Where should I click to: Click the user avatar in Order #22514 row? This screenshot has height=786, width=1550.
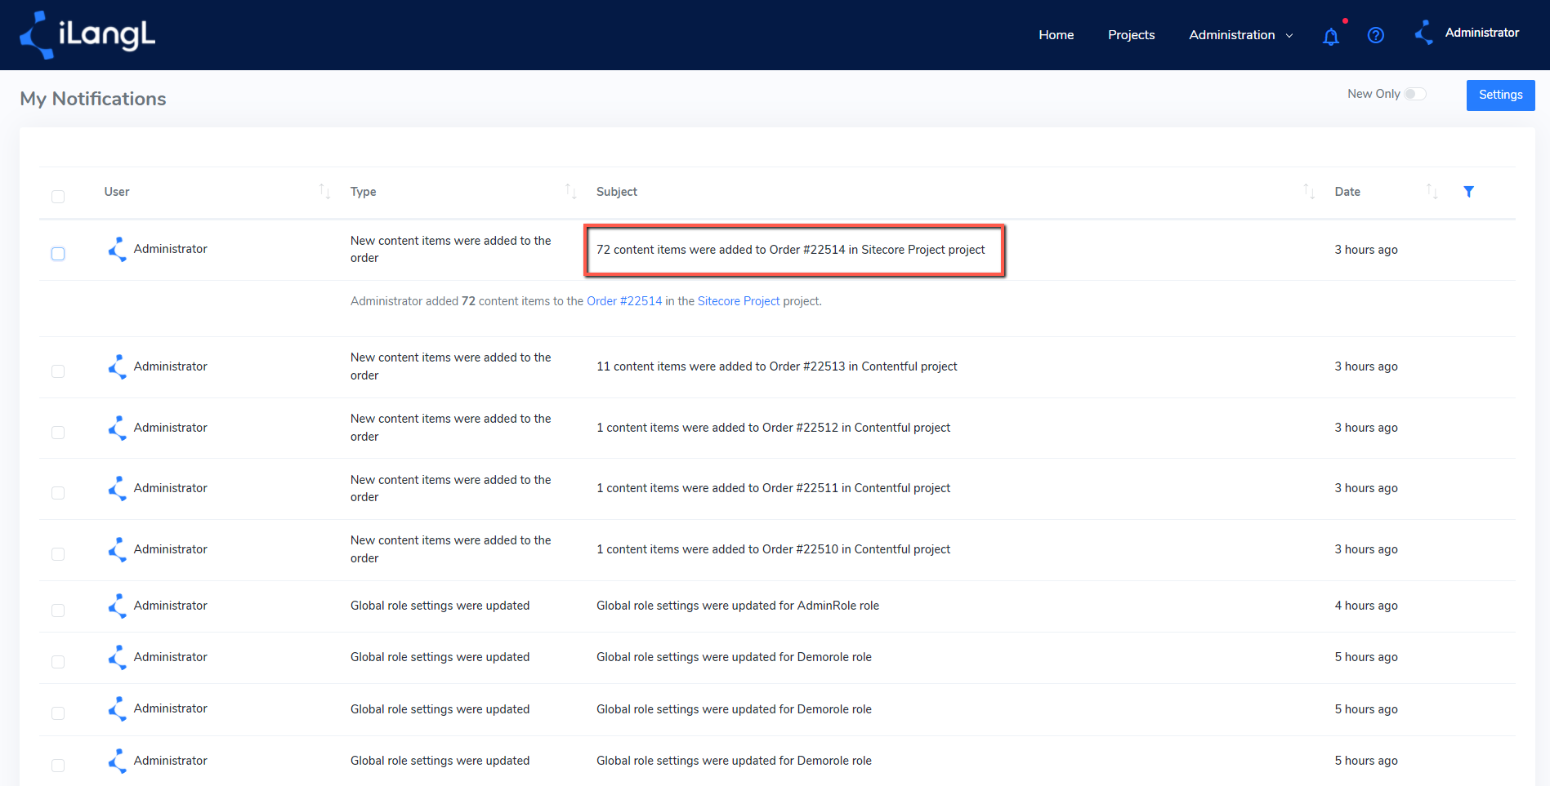pos(117,250)
